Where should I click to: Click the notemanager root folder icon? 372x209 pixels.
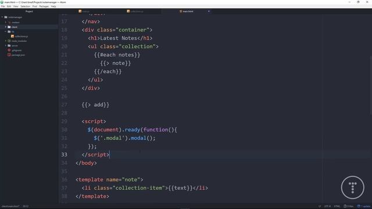(6, 17)
